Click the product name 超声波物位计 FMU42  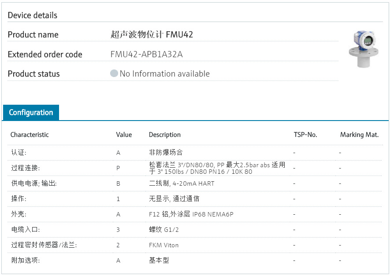tap(152, 35)
